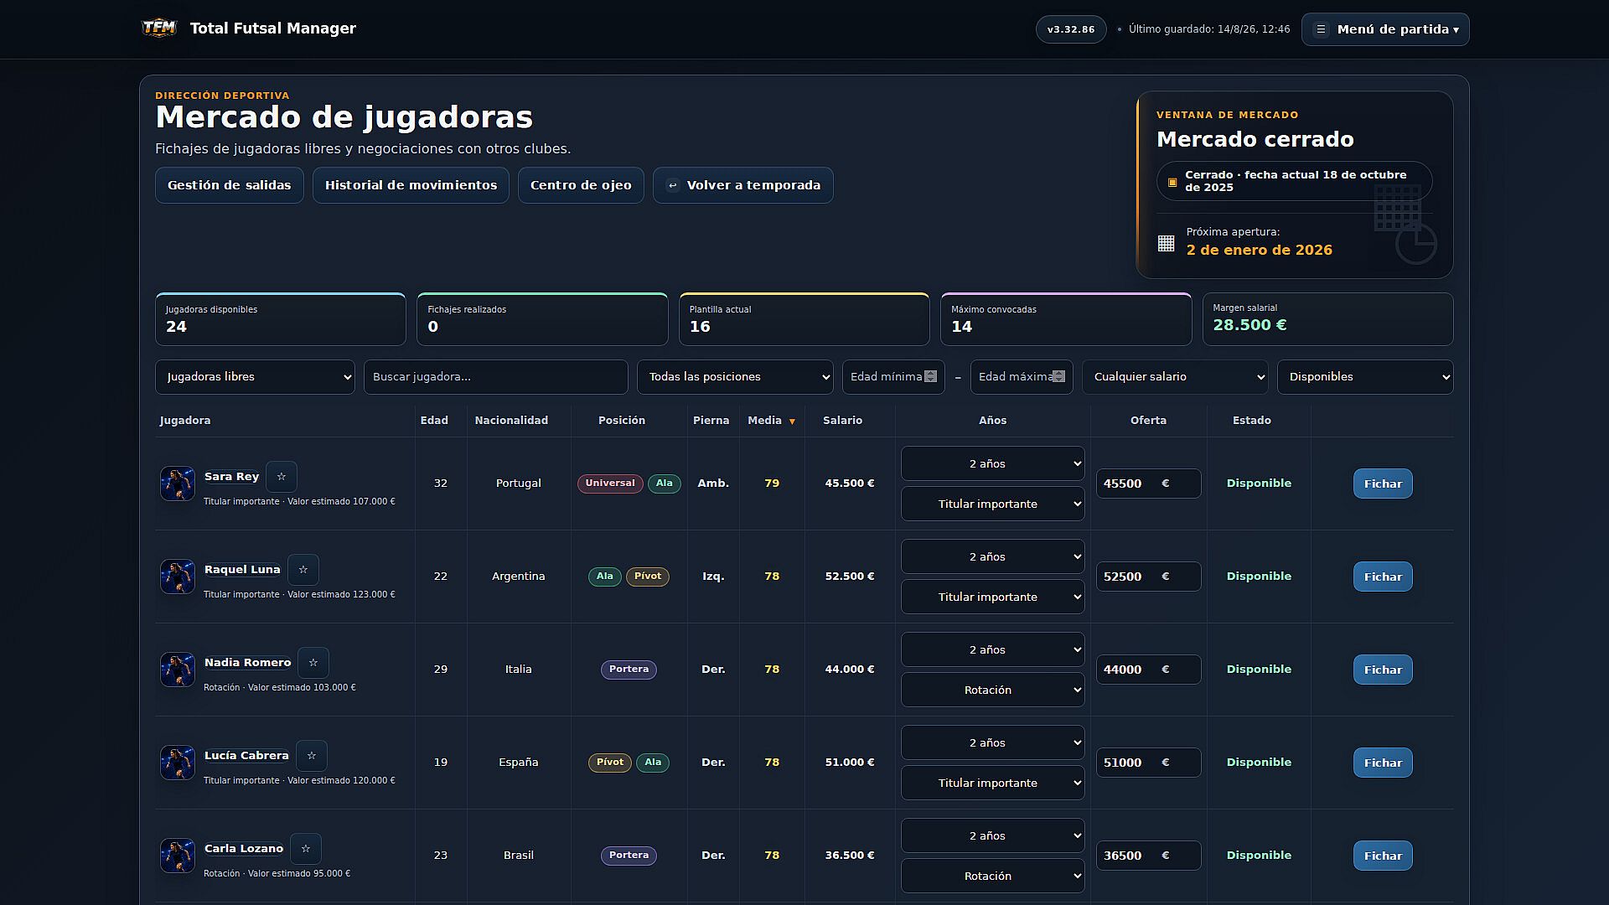Click Fichar button for Lucía Cabrera

1383,763
